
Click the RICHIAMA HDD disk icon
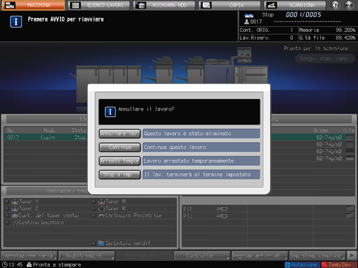click(x=141, y=5)
